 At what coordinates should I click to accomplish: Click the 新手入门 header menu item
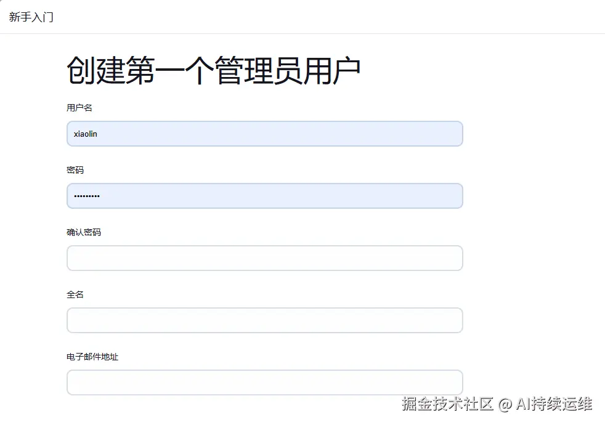tap(31, 17)
